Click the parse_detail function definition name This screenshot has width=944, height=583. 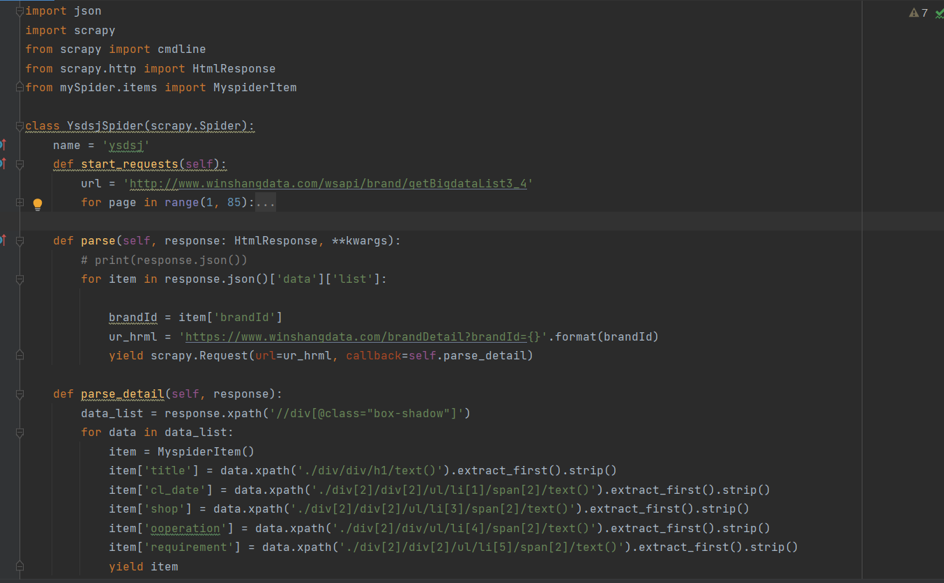(123, 394)
